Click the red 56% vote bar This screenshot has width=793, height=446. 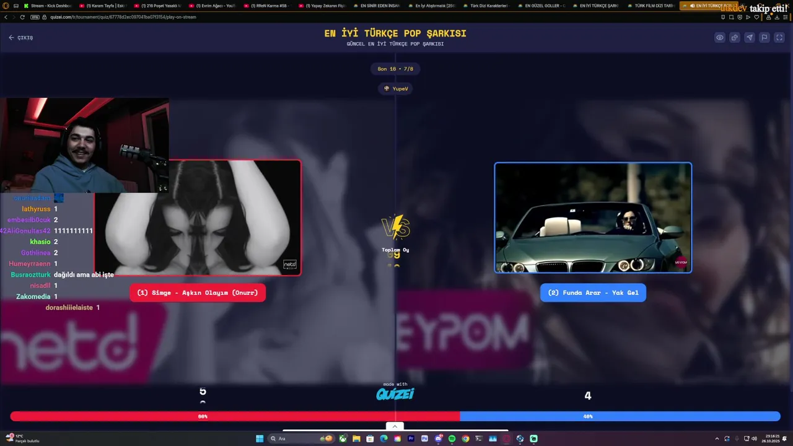tap(235, 416)
